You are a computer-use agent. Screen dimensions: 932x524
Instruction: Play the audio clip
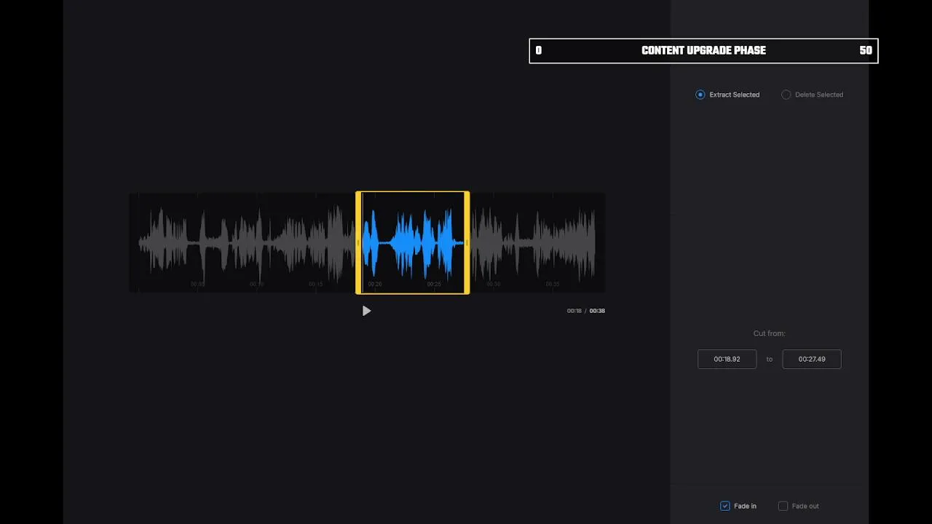point(366,311)
